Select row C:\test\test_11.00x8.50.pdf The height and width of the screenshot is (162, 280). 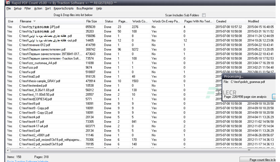click(x=114, y=95)
